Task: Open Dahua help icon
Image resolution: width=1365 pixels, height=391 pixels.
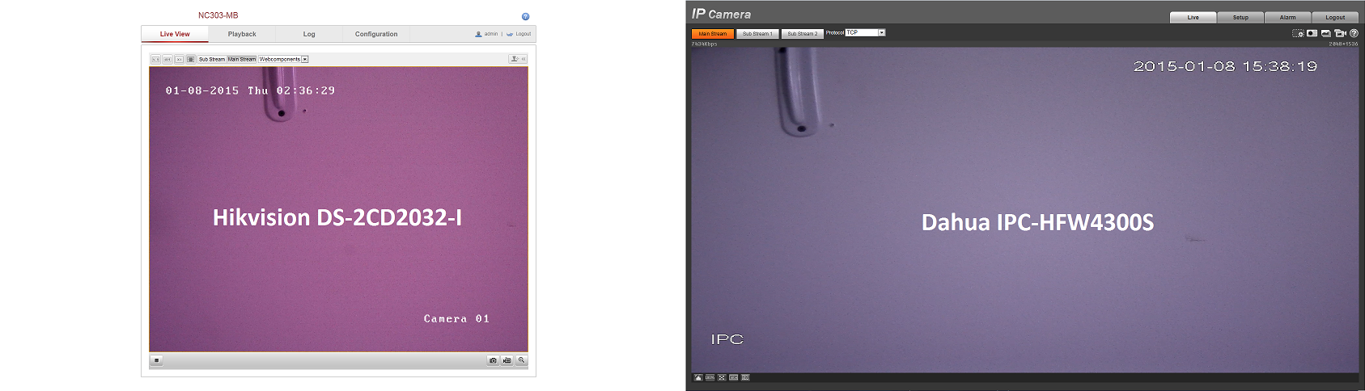Action: 1354,33
